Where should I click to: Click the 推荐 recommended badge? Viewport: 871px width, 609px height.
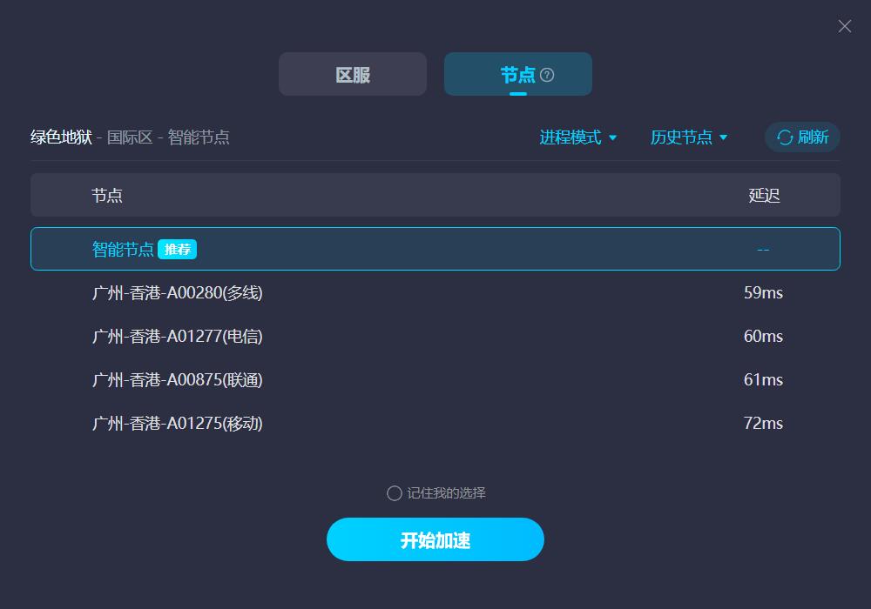(177, 249)
